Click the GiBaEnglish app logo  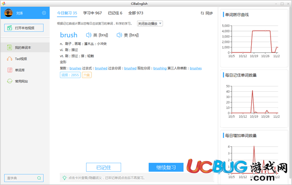click(3, 3)
